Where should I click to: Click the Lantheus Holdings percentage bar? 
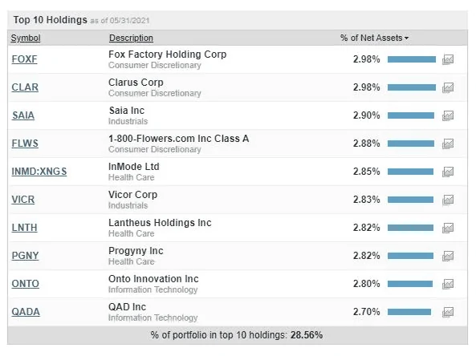[x=410, y=228]
